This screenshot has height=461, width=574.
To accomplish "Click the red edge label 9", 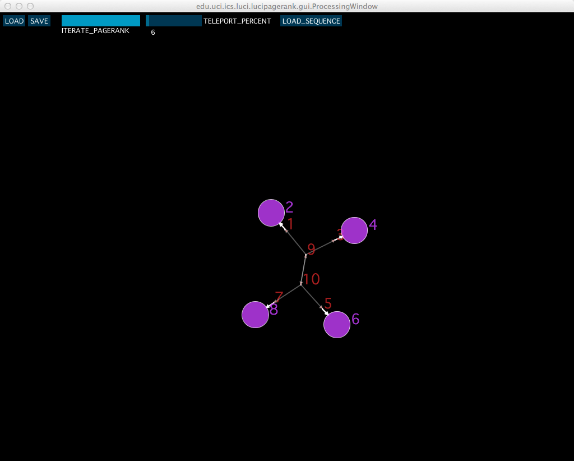I will [311, 250].
